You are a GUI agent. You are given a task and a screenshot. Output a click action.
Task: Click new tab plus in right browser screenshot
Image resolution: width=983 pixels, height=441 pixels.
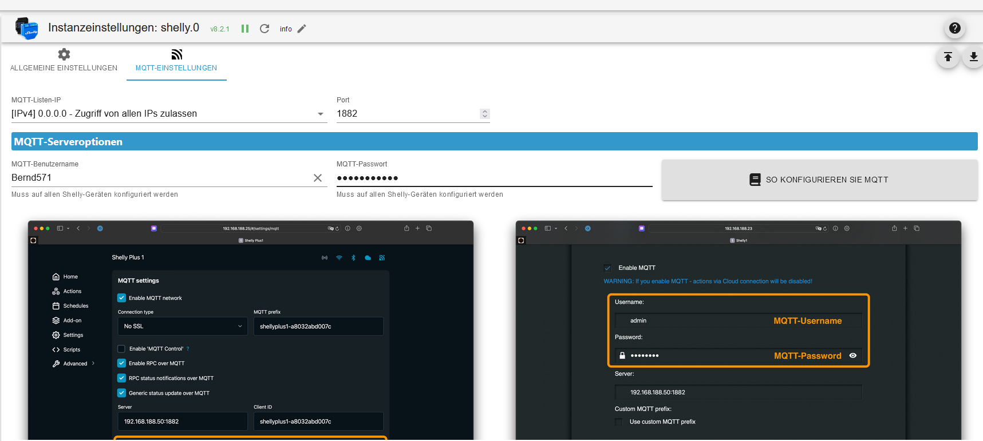tap(905, 228)
